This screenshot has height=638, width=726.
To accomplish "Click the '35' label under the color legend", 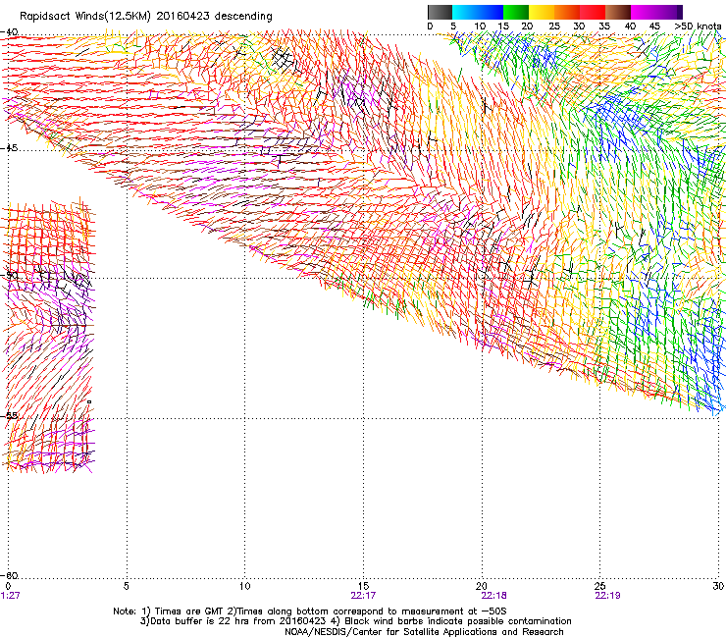I will [604, 27].
